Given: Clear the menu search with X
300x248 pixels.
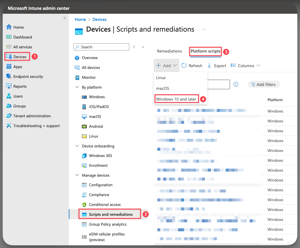Looking at the screenshot, I should [134, 47].
